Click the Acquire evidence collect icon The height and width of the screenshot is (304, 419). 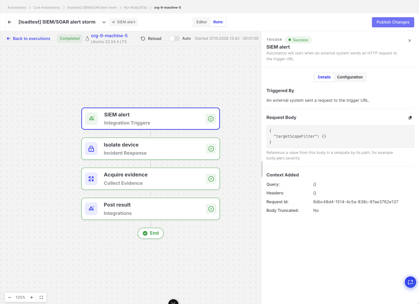coord(91,179)
